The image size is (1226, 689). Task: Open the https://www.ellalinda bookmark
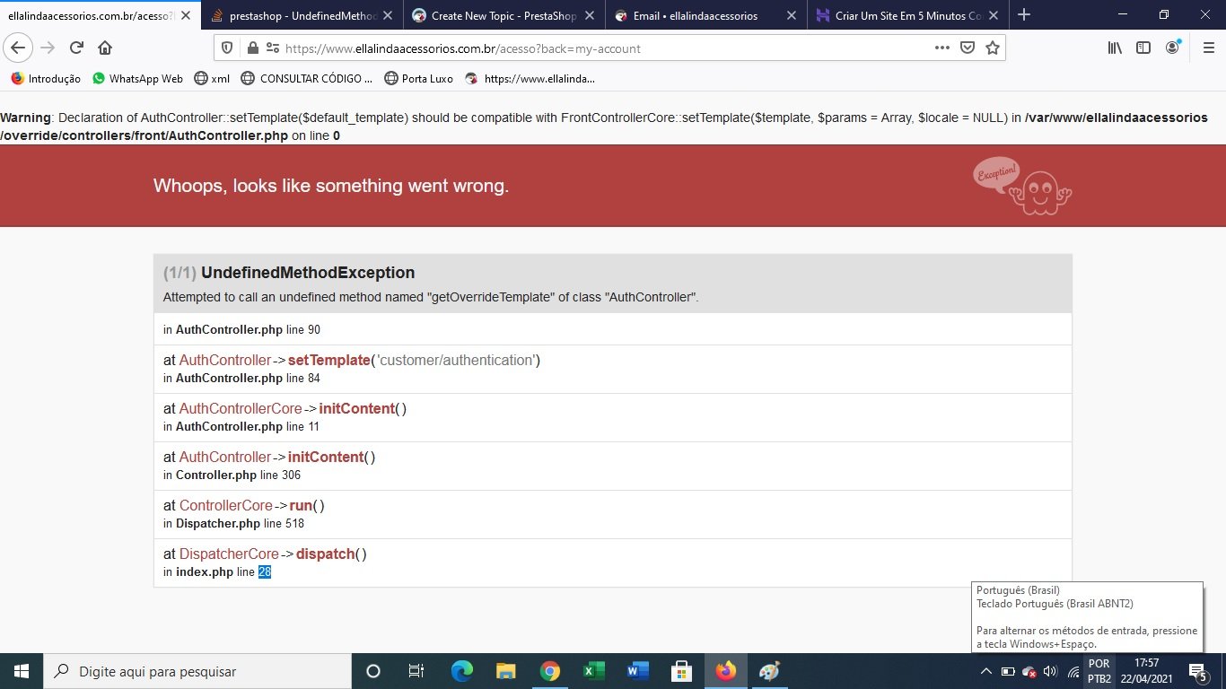(530, 79)
